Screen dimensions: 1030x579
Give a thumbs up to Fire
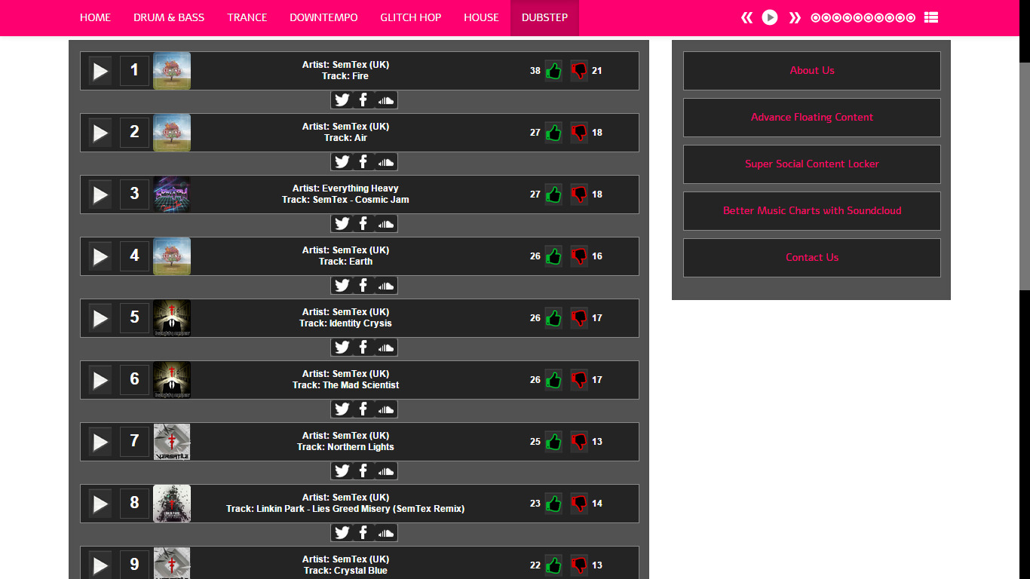tap(553, 70)
